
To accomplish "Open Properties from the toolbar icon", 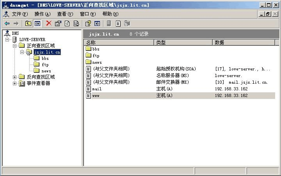I will 58,23.
